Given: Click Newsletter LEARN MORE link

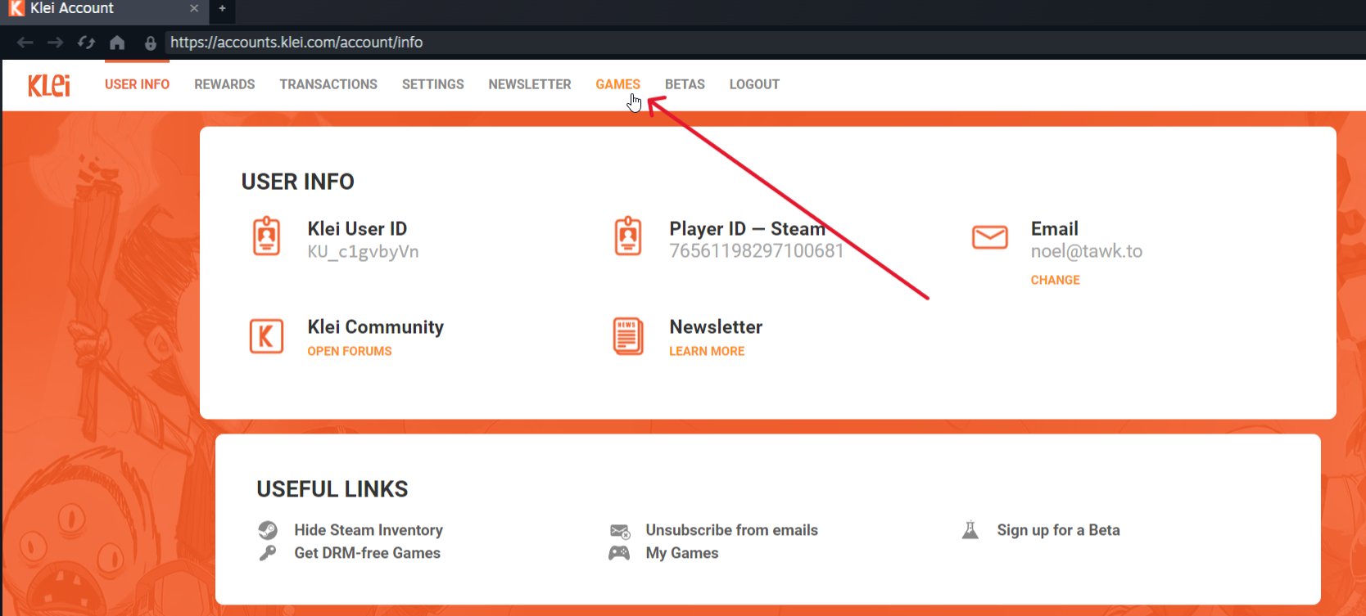Looking at the screenshot, I should 707,351.
